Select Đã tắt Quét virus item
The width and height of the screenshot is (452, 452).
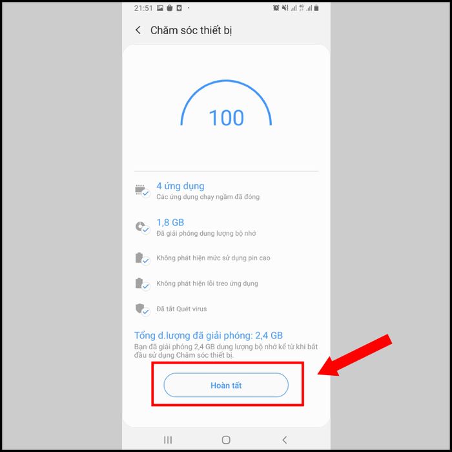click(x=181, y=309)
